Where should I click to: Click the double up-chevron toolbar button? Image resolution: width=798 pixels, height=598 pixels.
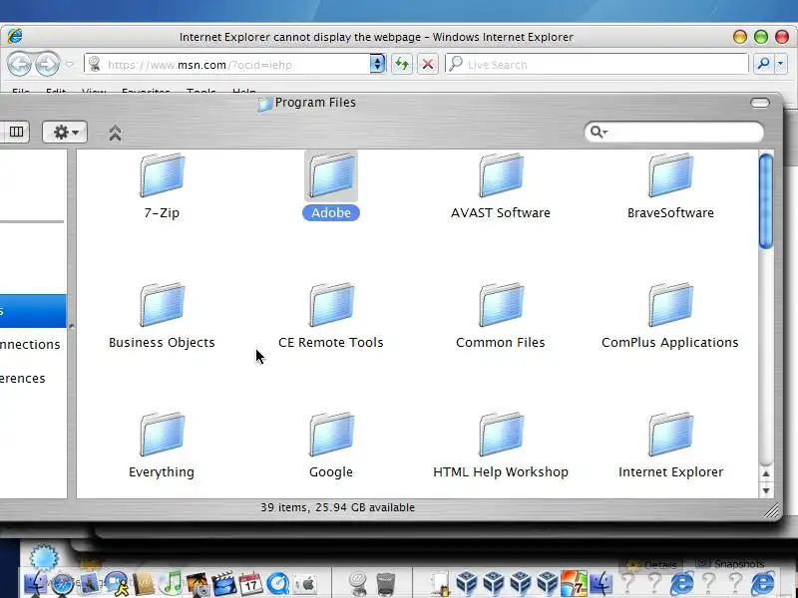click(x=115, y=133)
